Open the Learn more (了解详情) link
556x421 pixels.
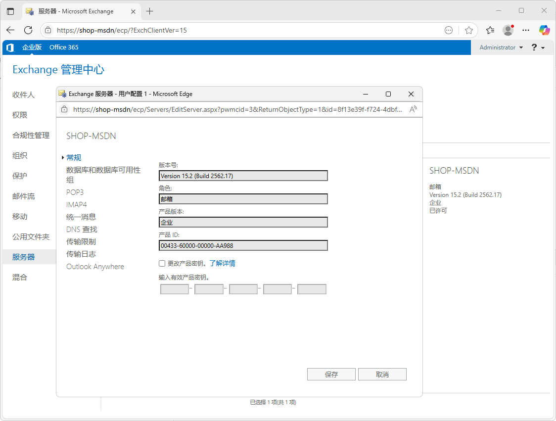[222, 263]
